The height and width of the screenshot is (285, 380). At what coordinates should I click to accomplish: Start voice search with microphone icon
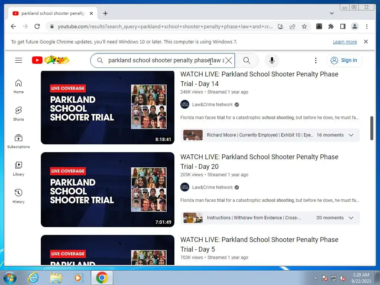tap(272, 60)
